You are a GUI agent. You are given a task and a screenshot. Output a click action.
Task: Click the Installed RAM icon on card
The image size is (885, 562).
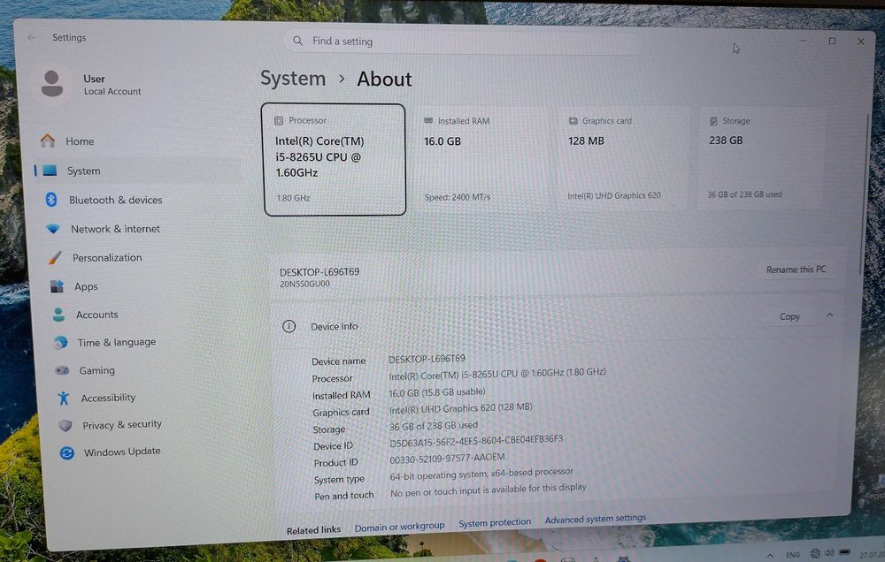(428, 121)
